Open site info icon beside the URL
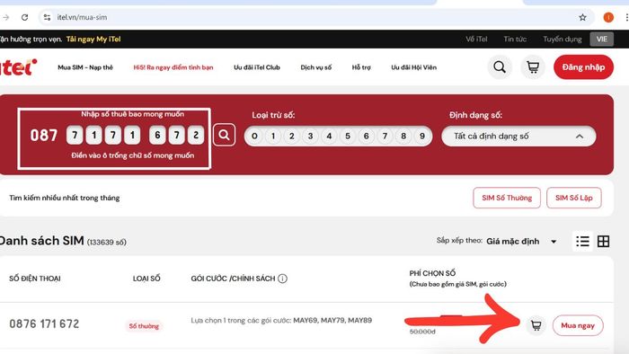Image resolution: width=629 pixels, height=354 pixels. (47, 17)
